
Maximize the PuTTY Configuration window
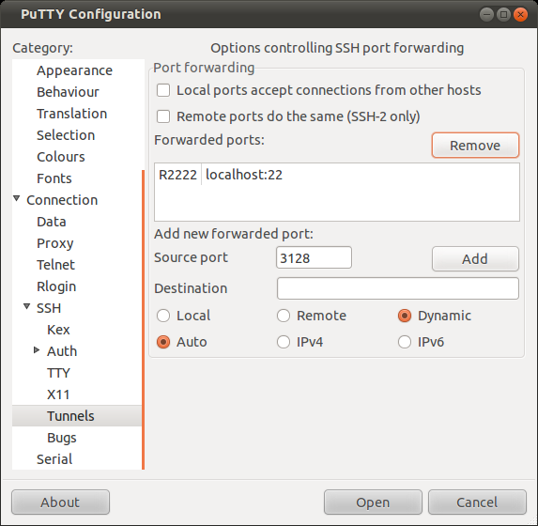503,14
